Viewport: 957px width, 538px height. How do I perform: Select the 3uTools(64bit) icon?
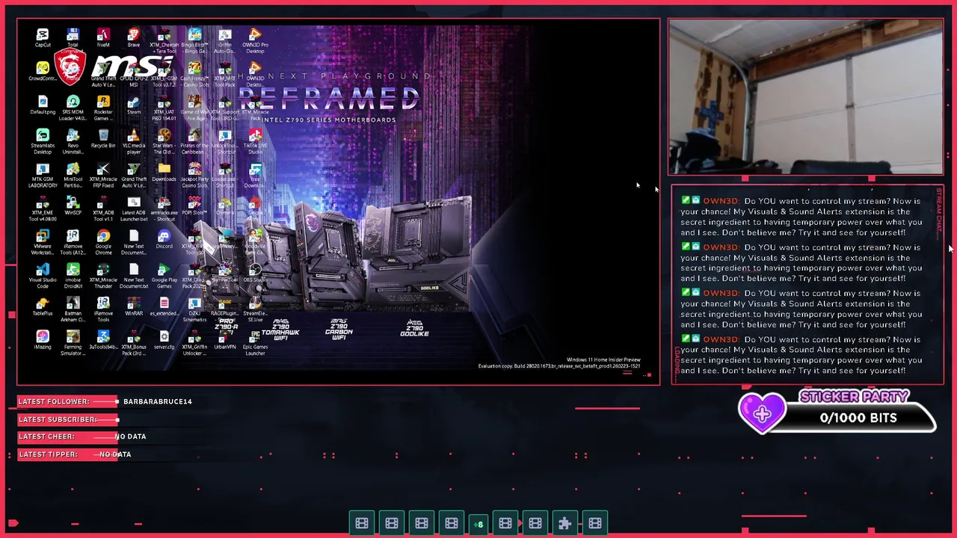103,341
